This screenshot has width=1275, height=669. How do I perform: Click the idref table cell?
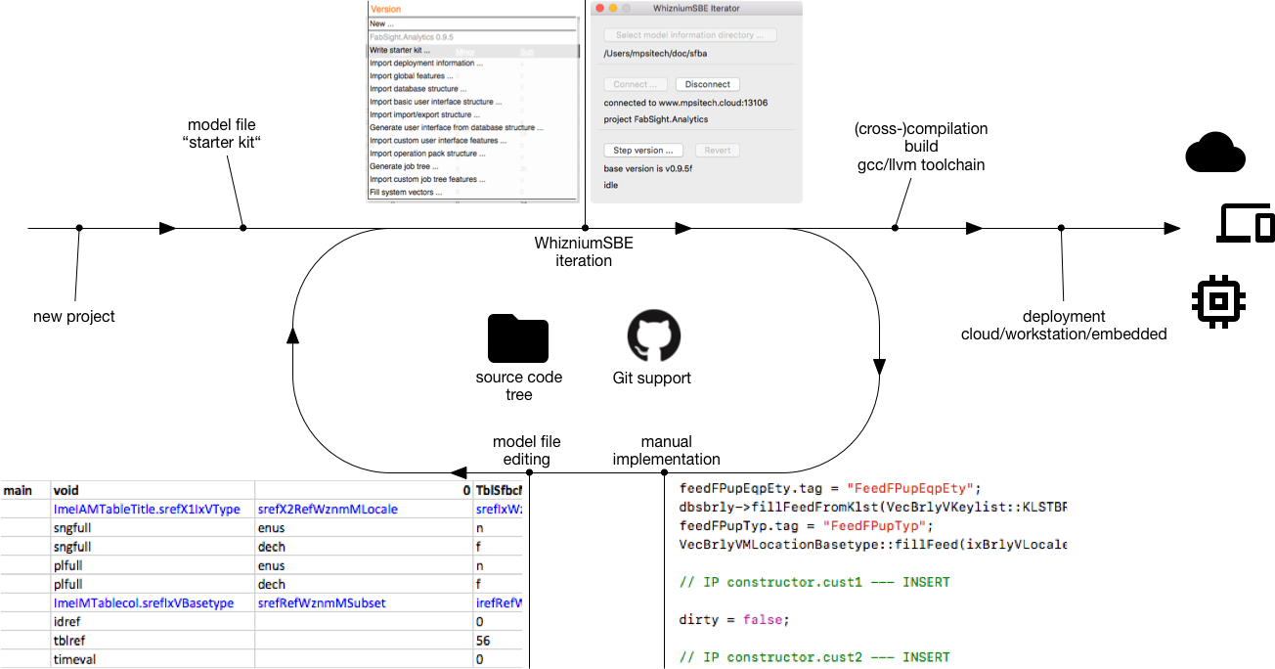(152, 621)
